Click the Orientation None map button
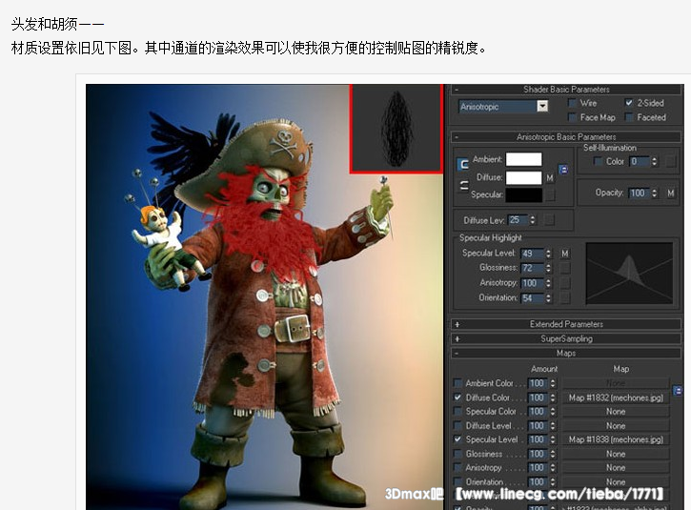The height and width of the screenshot is (510, 691). click(616, 481)
